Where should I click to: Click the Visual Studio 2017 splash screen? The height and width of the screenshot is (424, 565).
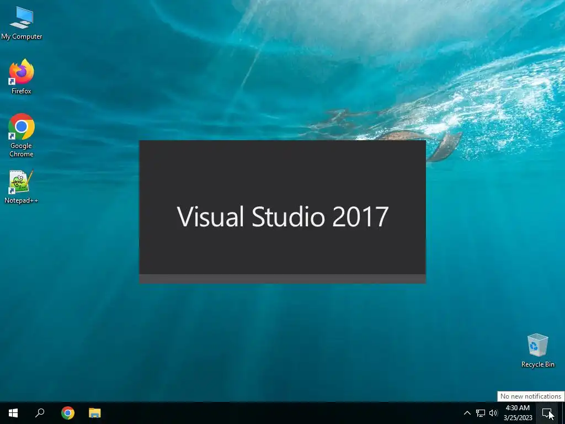[282, 211]
